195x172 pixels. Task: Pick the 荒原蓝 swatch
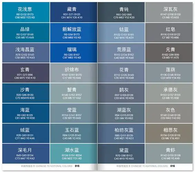(x=121, y=53)
